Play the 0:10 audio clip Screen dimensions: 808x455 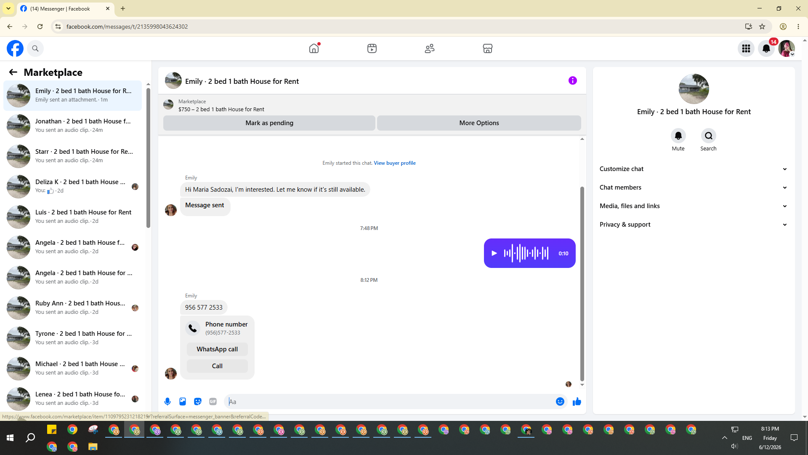point(494,253)
